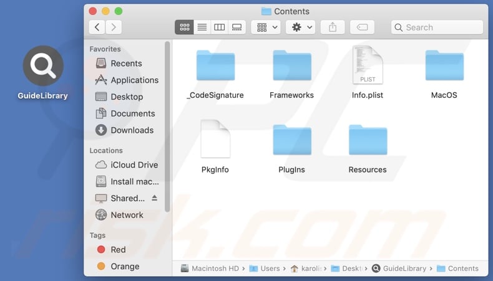The height and width of the screenshot is (281, 493).
Task: Select Desktop in the sidebar
Action: pyautogui.click(x=119, y=97)
